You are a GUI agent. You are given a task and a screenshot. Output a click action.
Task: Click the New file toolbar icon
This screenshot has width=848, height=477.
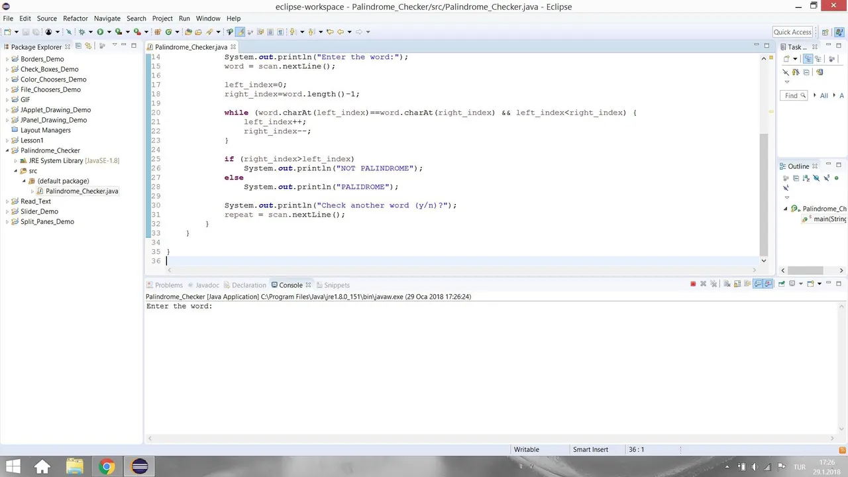7,32
